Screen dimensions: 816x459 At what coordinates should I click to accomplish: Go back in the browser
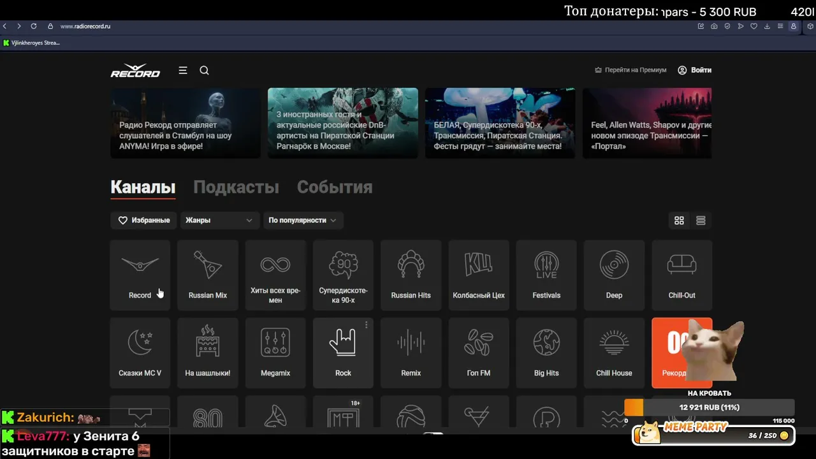pos(5,26)
